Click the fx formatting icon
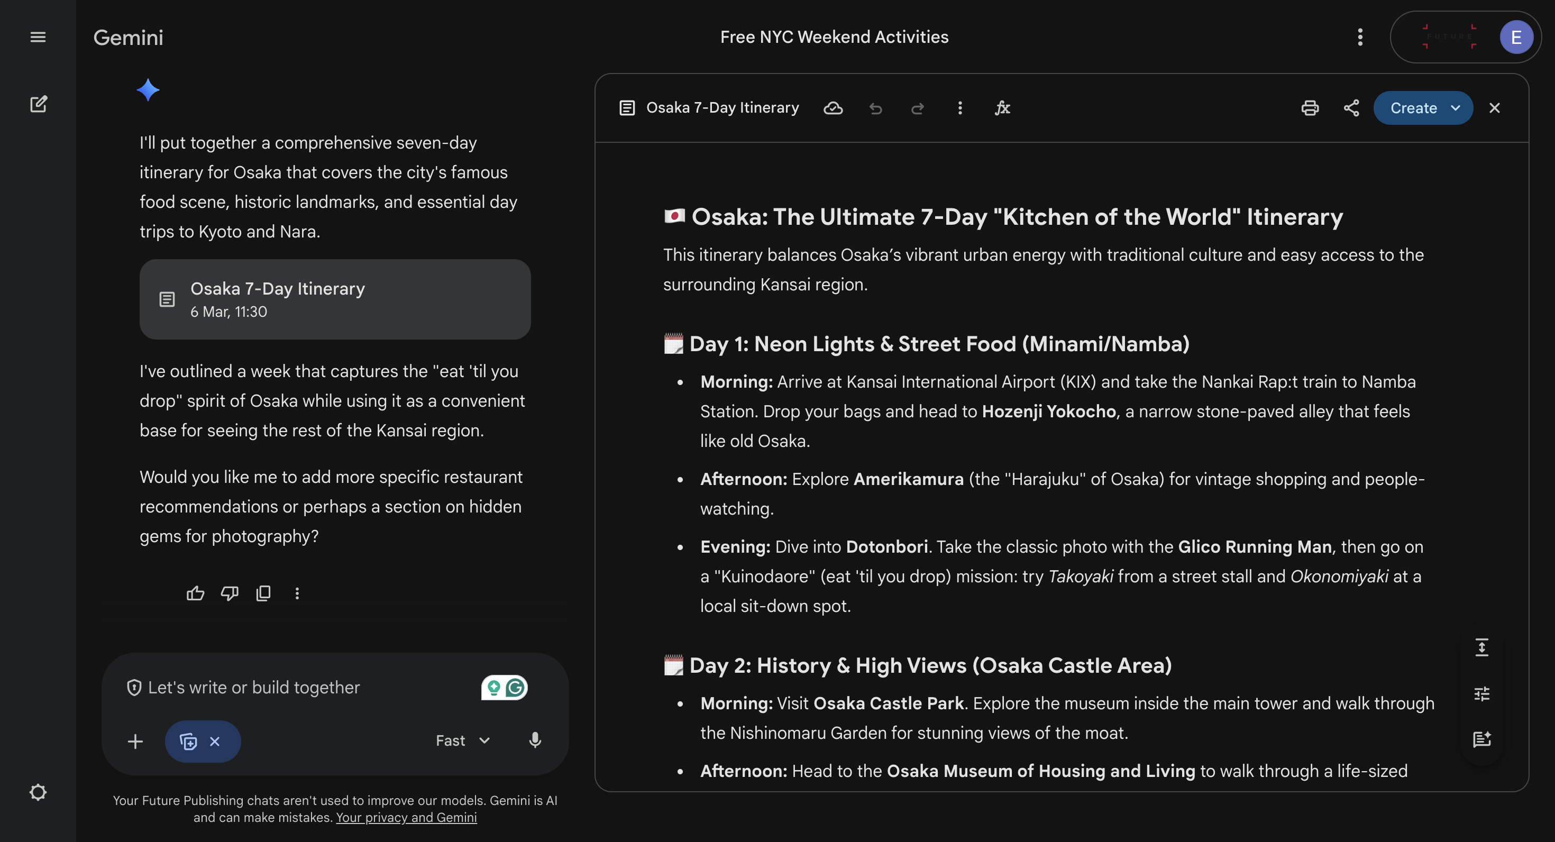The height and width of the screenshot is (842, 1555). click(1002, 108)
